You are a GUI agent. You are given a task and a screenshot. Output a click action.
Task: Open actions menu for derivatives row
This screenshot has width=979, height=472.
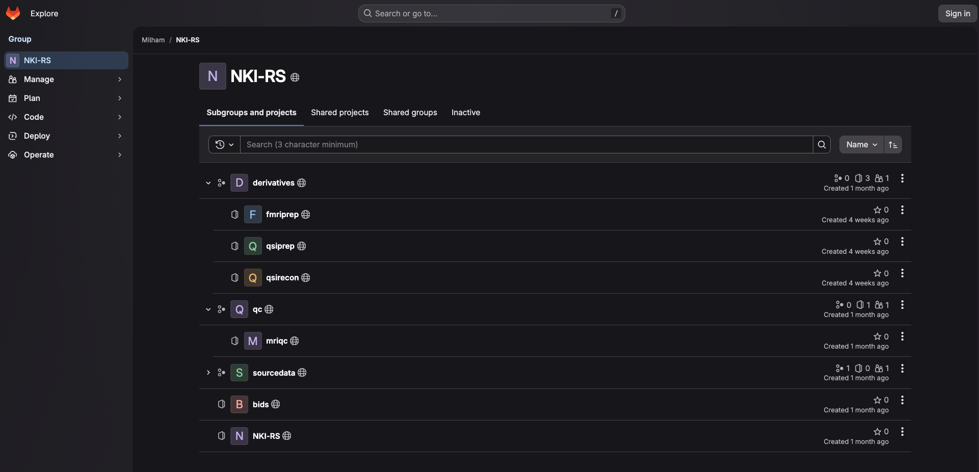pyautogui.click(x=902, y=178)
